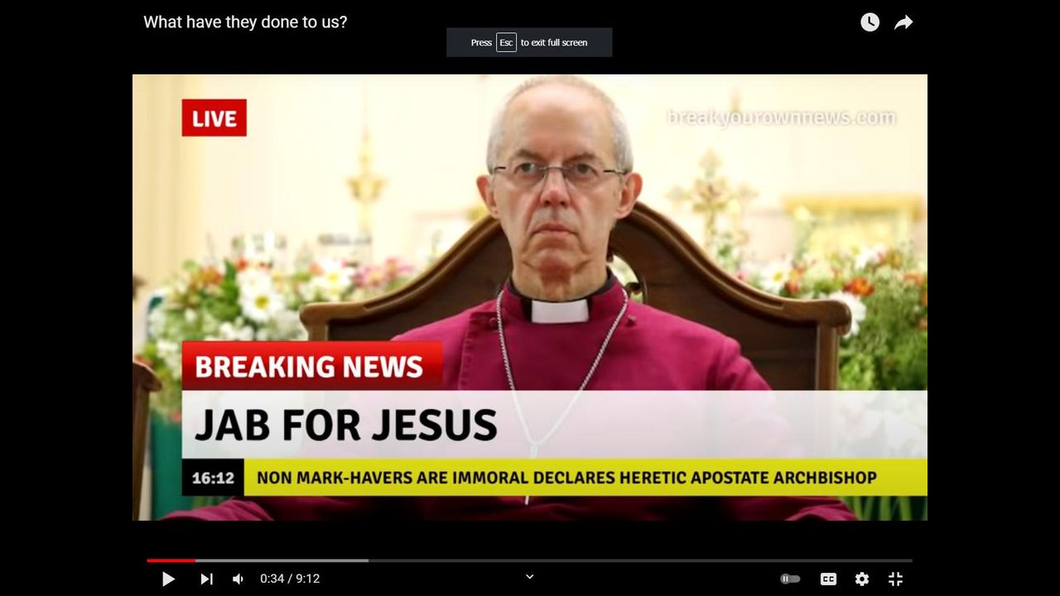Mute the video volume

[238, 579]
